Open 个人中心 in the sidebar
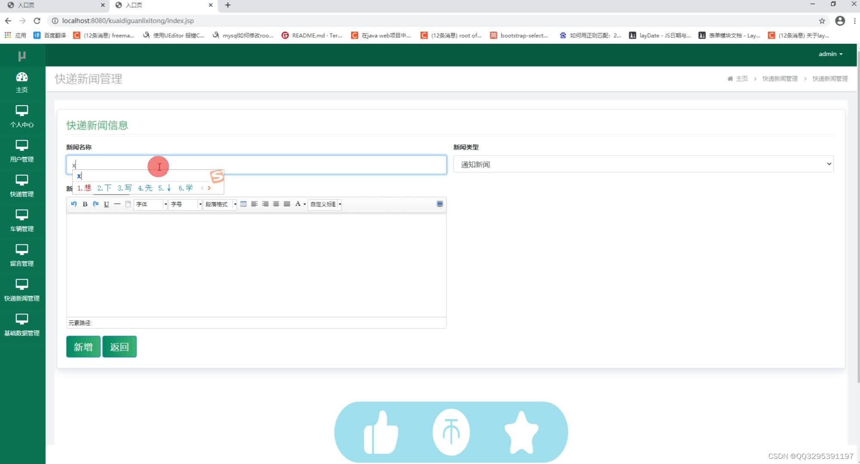860x464 pixels. point(22,116)
